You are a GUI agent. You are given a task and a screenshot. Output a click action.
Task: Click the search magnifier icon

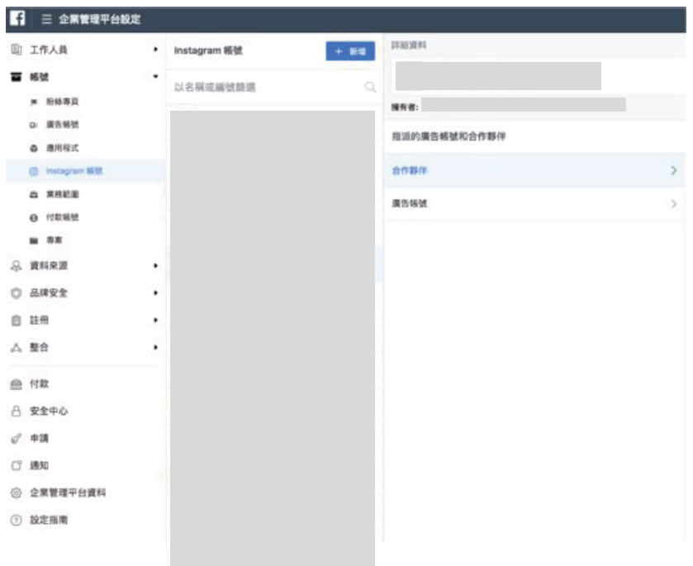click(370, 87)
